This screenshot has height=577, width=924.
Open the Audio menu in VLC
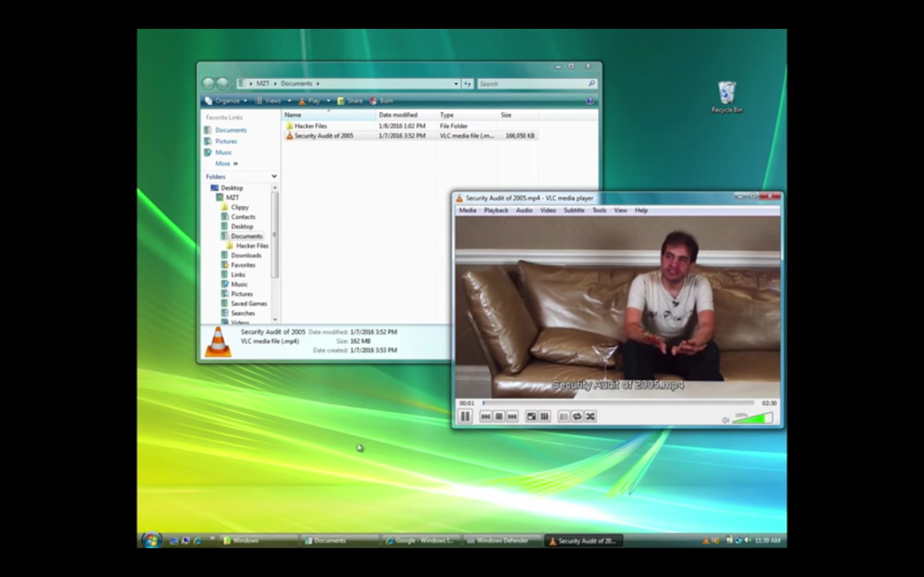[524, 210]
